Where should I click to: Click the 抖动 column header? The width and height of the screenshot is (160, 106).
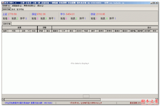click(34, 31)
